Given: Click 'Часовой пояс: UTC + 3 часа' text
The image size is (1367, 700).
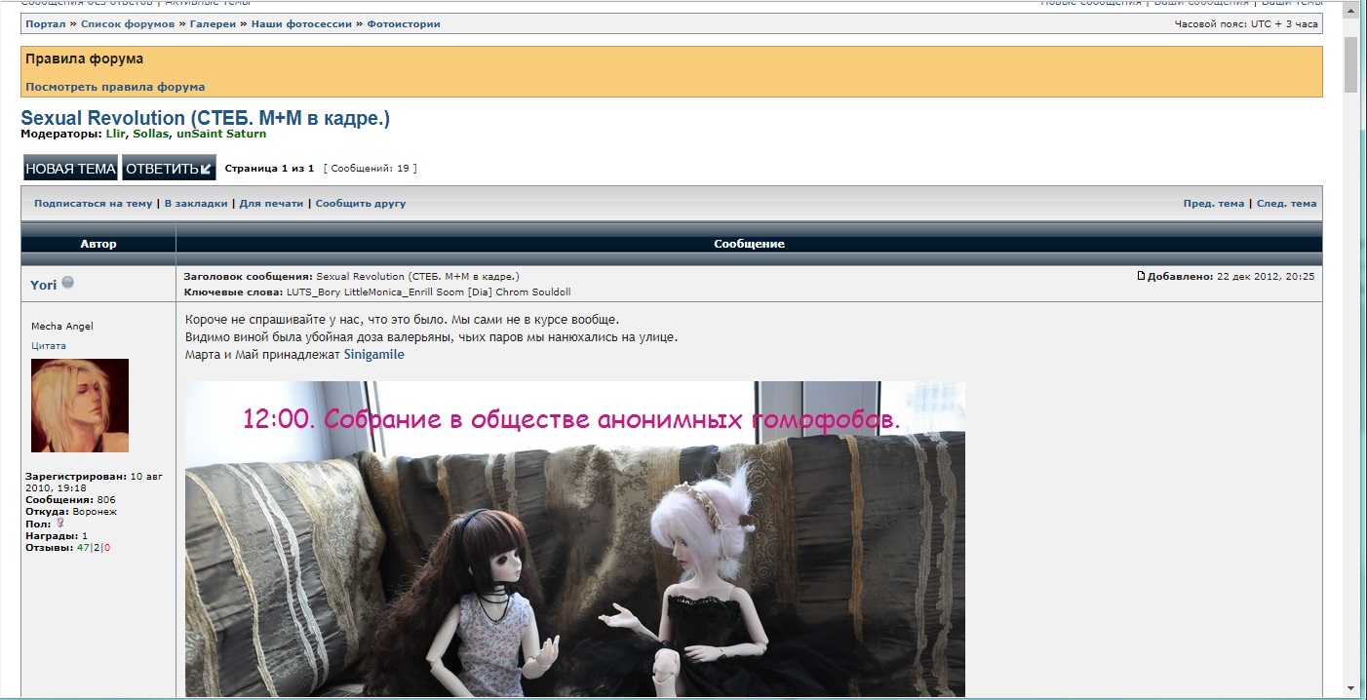Looking at the screenshot, I should coord(1246,24).
